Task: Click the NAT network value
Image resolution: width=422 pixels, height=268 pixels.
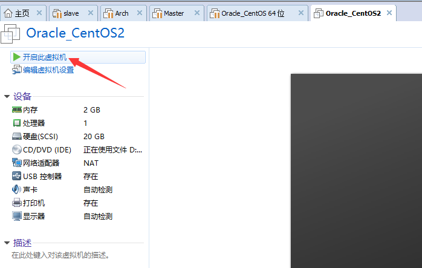Action: point(91,163)
